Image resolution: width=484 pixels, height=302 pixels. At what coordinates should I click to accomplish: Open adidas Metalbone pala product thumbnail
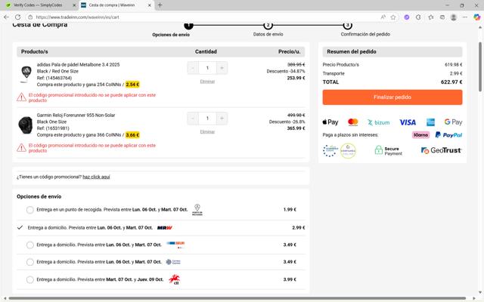click(26, 74)
